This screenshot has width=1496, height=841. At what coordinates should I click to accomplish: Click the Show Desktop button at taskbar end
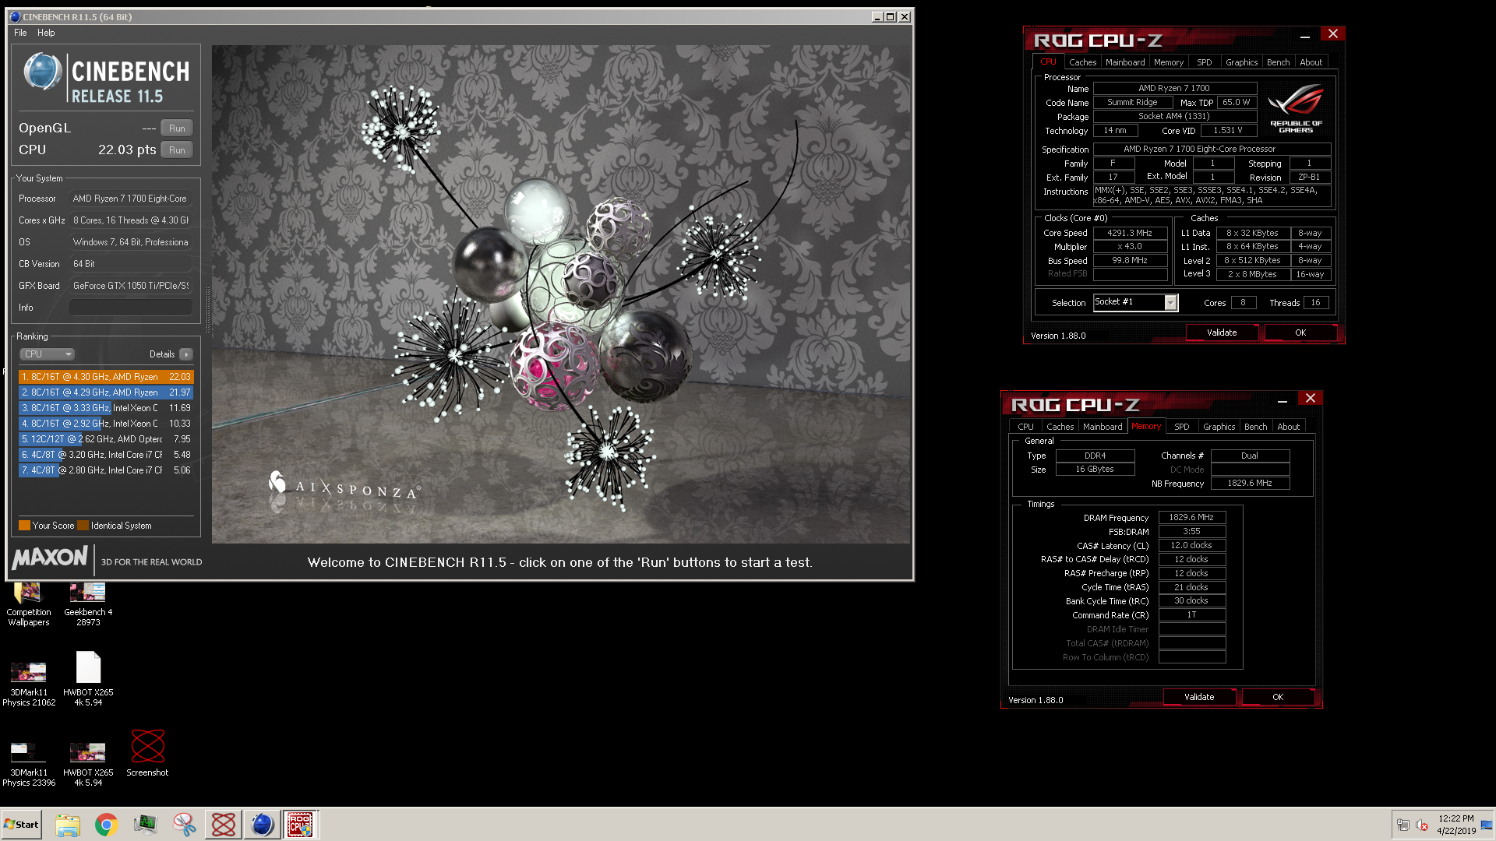point(1487,825)
